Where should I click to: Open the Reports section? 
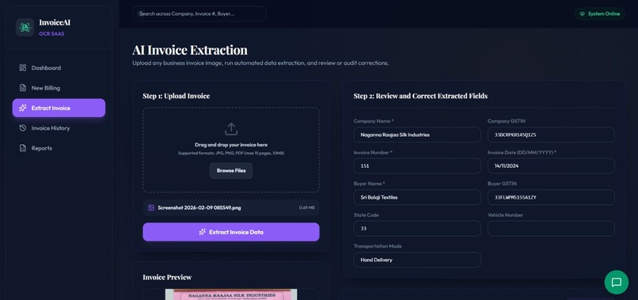pos(59,148)
